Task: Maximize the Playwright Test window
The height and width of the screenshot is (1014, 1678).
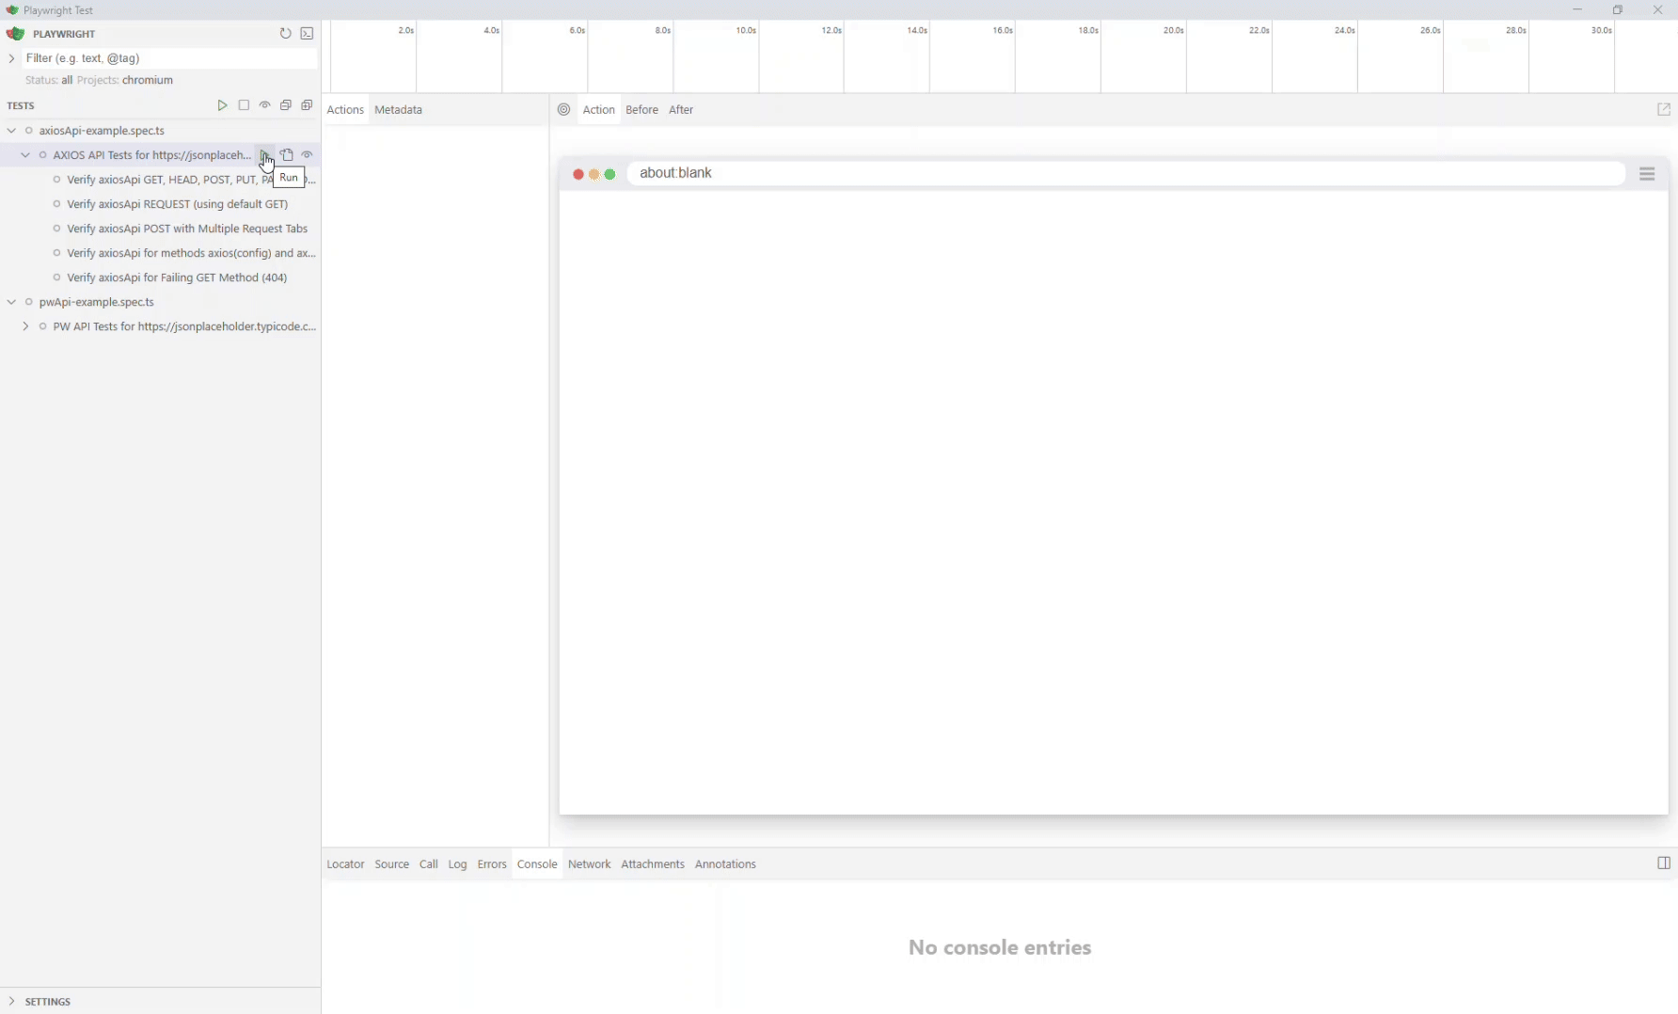Action: click(x=1618, y=9)
